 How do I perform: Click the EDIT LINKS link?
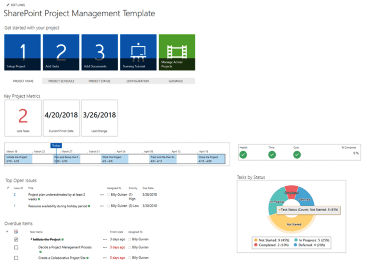pyautogui.click(x=18, y=5)
